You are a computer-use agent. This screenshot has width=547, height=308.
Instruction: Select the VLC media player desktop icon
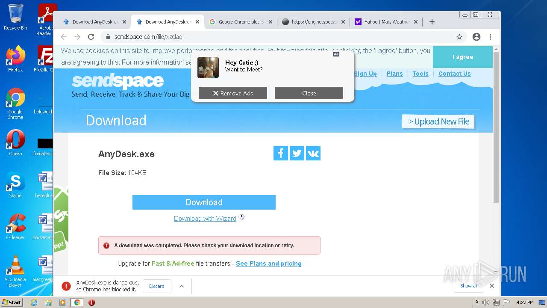click(x=15, y=271)
